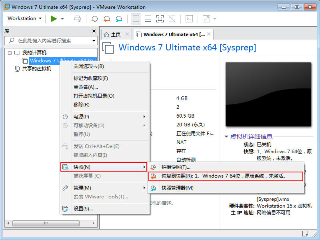Open snapshot manager from the toolbar
Screen dimensions: 320x240
point(119,19)
